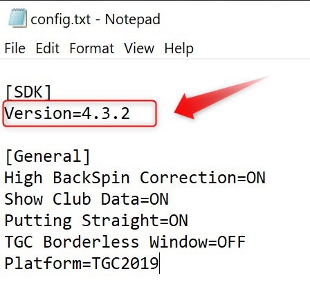The height and width of the screenshot is (296, 310).
Task: Open the Format menu
Action: pos(92,48)
